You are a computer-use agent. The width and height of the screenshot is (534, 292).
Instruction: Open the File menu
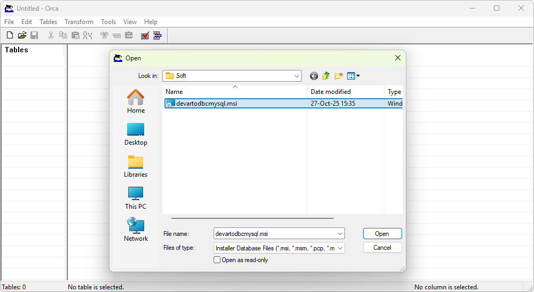(9, 22)
